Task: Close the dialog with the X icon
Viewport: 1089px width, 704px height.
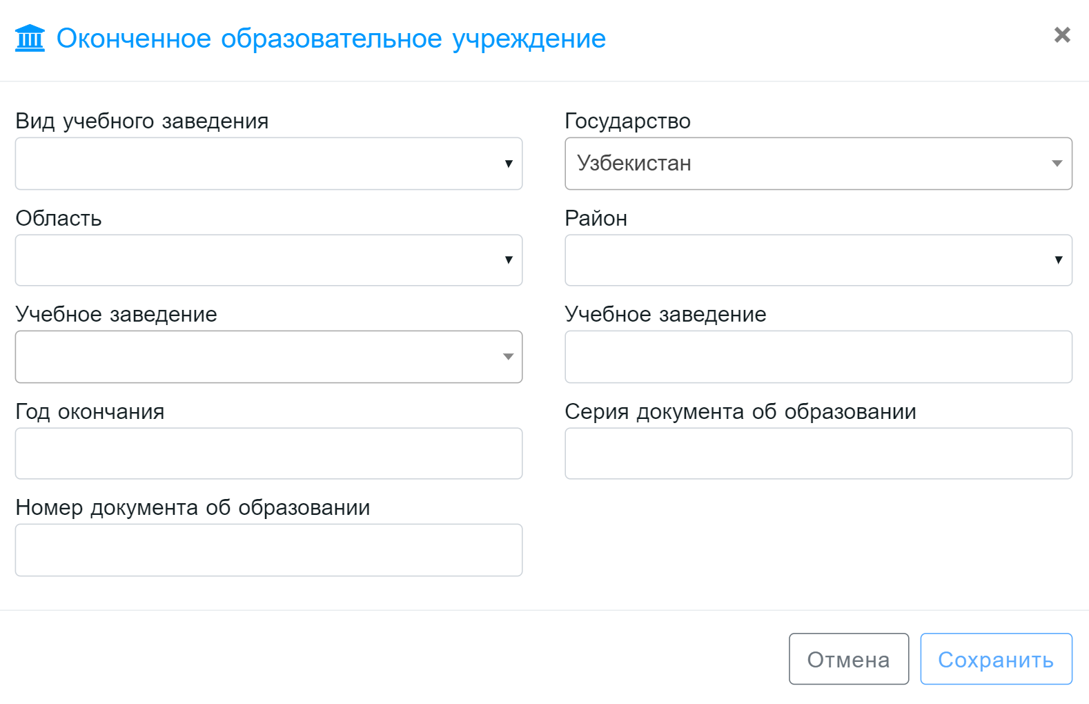Action: [1062, 35]
